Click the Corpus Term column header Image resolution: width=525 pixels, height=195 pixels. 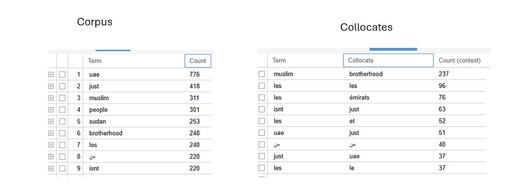tap(95, 61)
